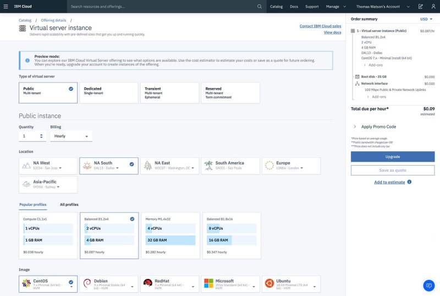Open the USD currency dropdown
The image size is (440, 296).
(x=426, y=19)
